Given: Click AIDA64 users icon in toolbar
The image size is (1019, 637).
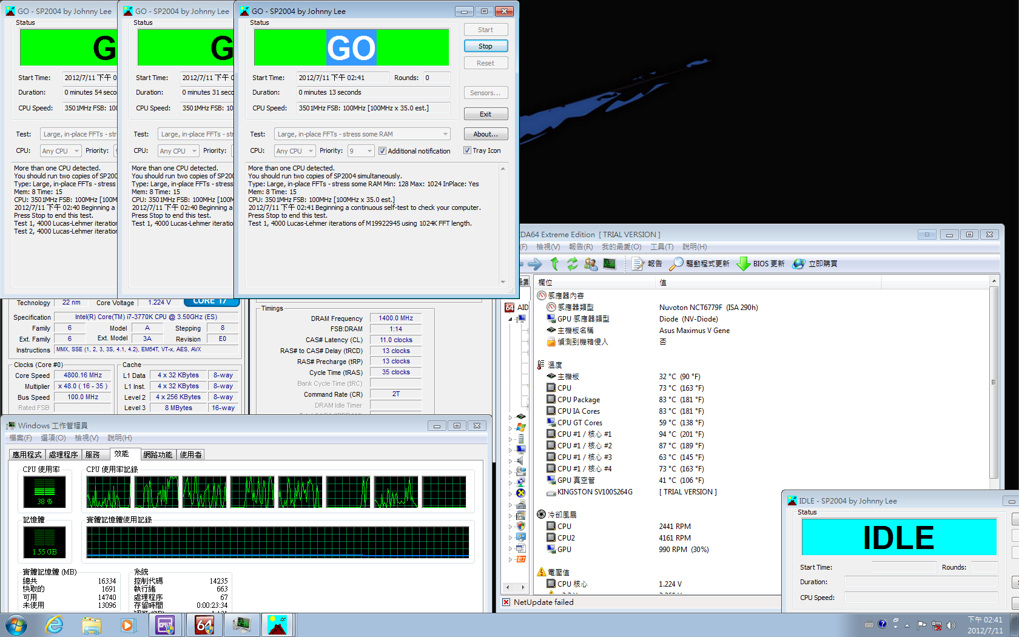Looking at the screenshot, I should pos(591,264).
